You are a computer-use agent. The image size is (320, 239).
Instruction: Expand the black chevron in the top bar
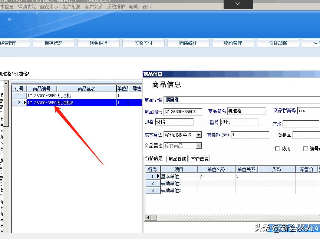238,4
